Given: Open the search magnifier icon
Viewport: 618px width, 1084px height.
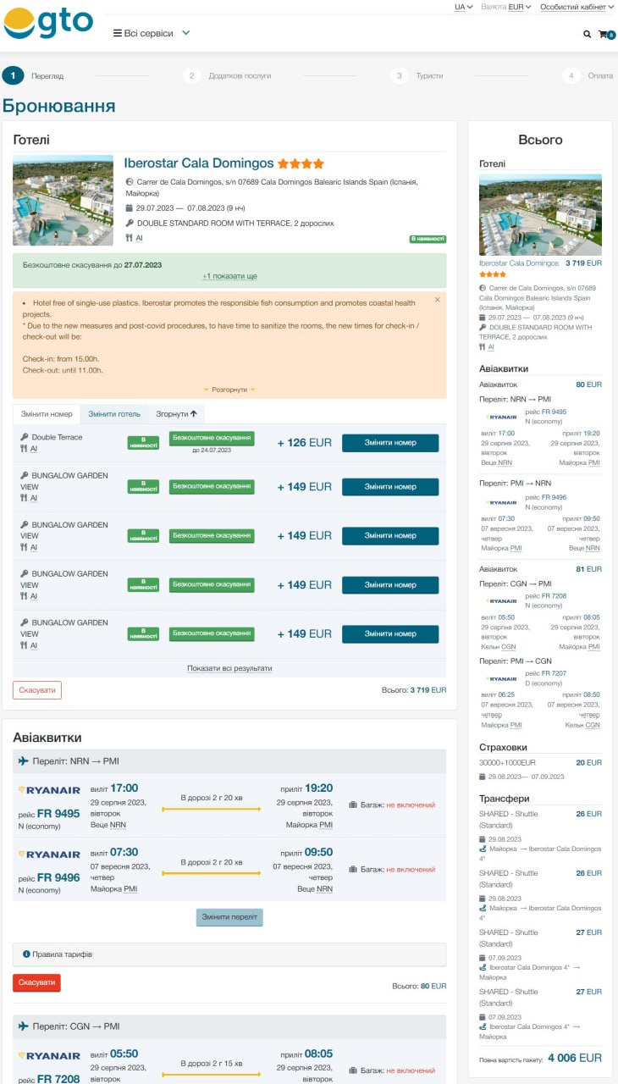Looking at the screenshot, I should tap(588, 35).
